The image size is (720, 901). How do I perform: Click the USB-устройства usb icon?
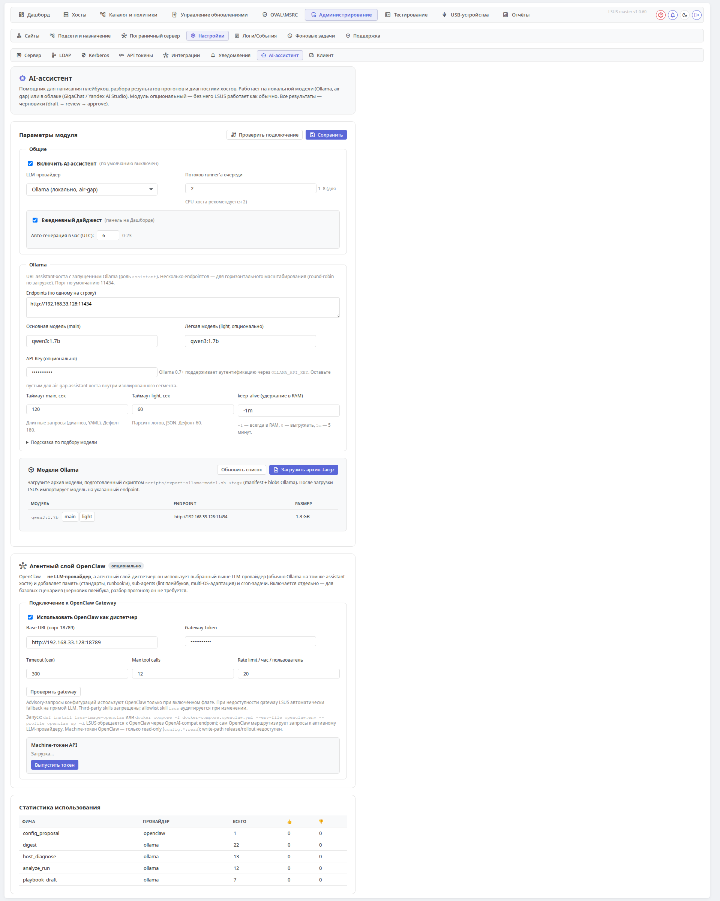pyautogui.click(x=444, y=15)
